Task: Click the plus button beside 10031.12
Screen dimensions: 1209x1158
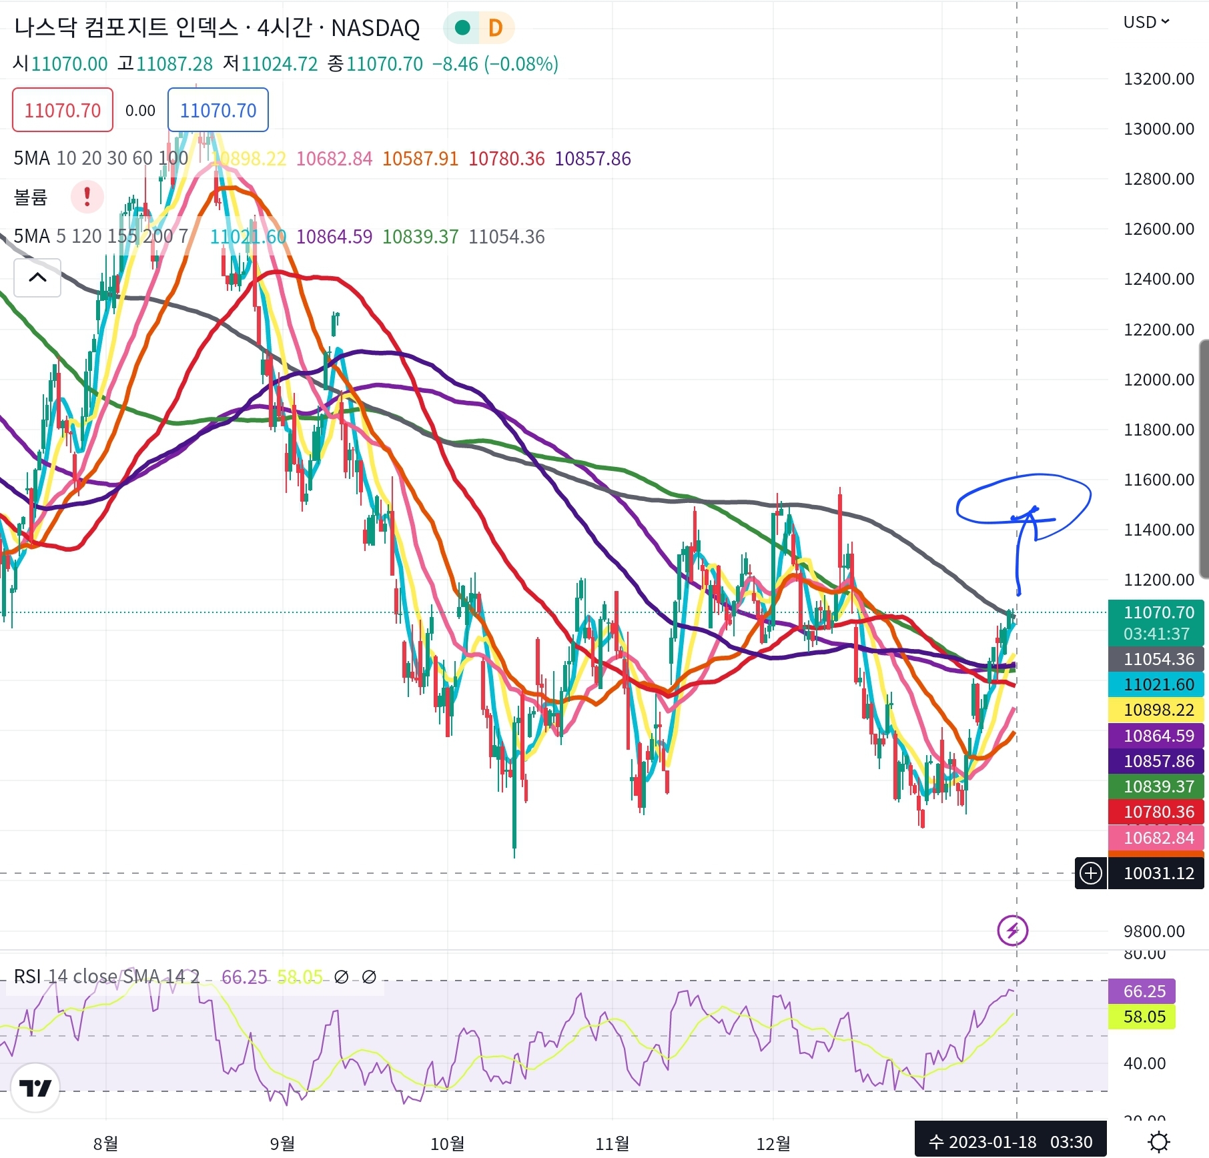Action: (x=1091, y=873)
